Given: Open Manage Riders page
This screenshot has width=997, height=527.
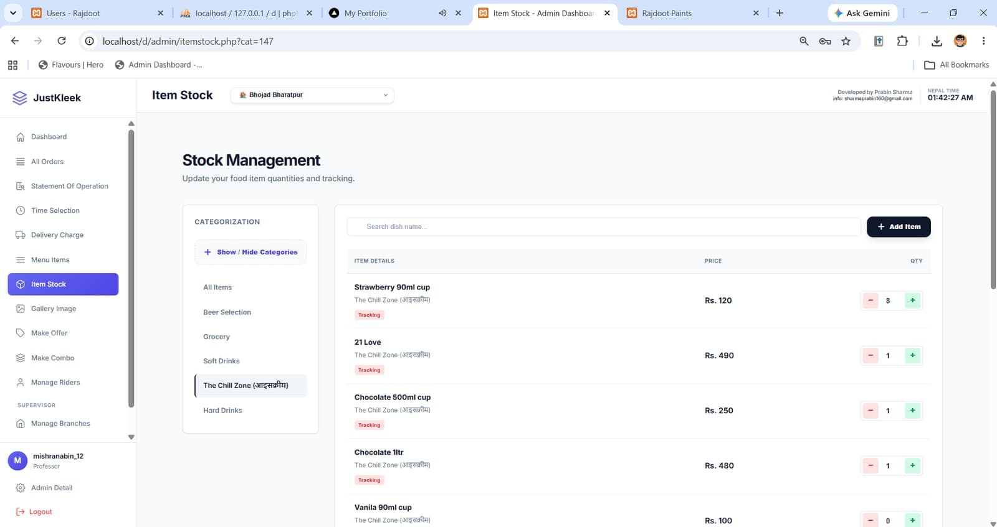Looking at the screenshot, I should pos(63,382).
